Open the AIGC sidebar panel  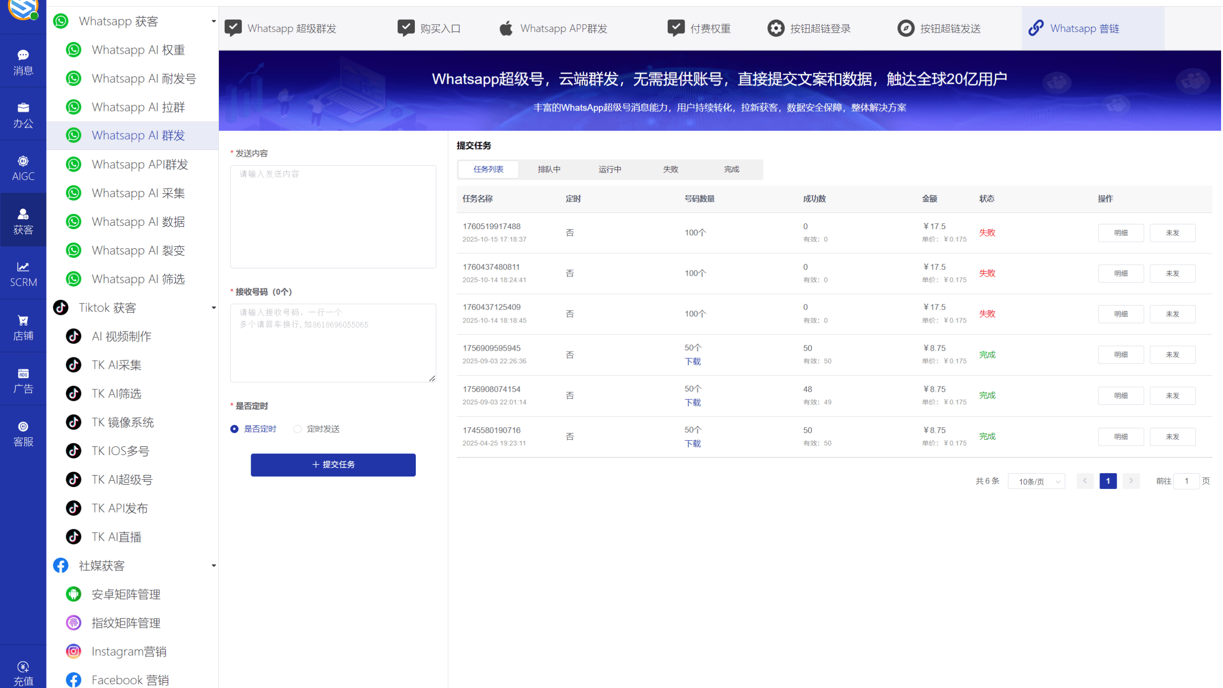(23, 166)
